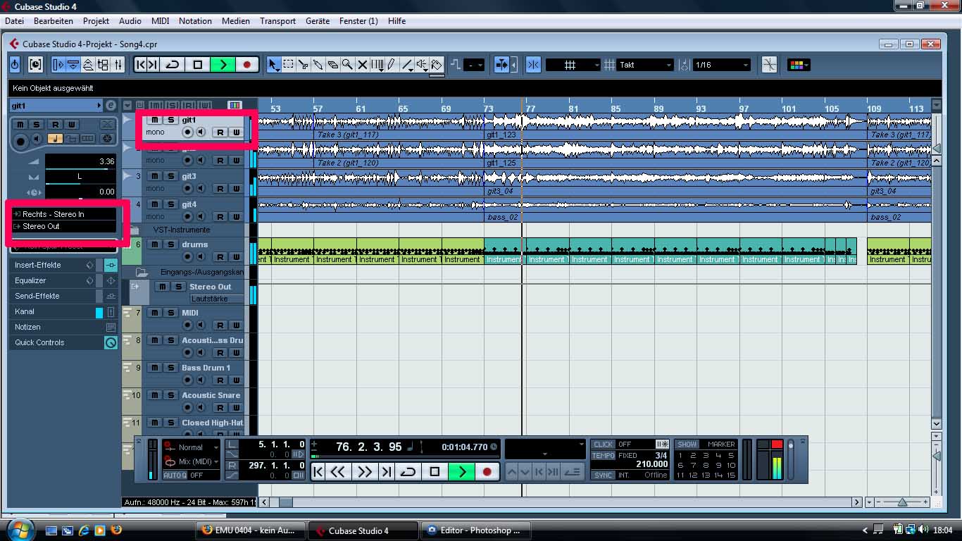Viewport: 962px width, 541px height.
Task: Click Fast Forward in the transport panel
Action: [365, 472]
